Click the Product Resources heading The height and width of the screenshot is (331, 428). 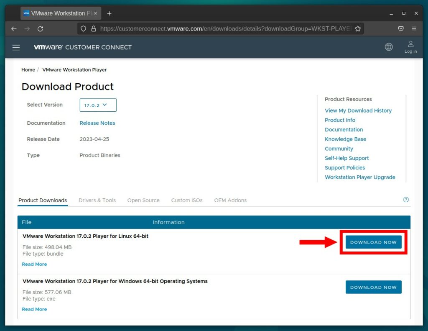(x=348, y=99)
